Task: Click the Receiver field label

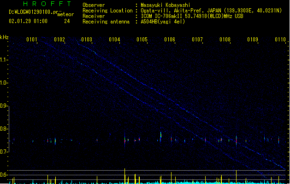Action: point(94,16)
